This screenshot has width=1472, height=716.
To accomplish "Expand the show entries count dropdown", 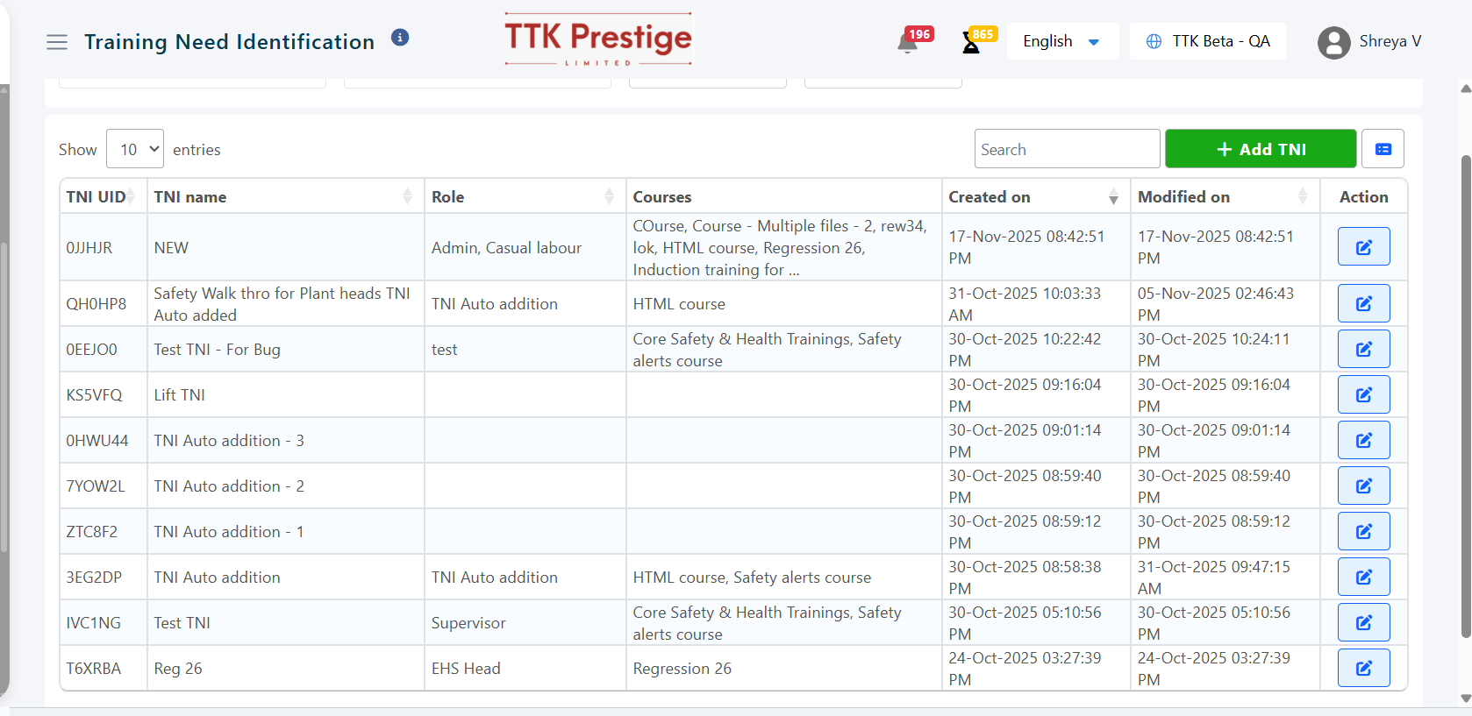I will (x=135, y=149).
